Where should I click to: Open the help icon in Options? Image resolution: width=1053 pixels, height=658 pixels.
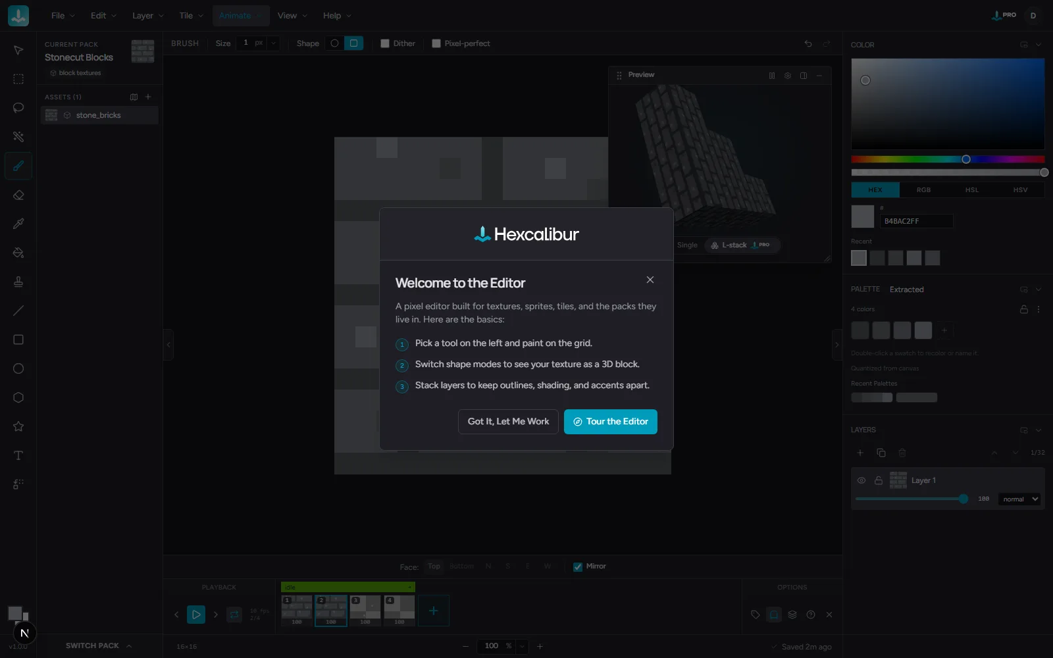click(811, 615)
